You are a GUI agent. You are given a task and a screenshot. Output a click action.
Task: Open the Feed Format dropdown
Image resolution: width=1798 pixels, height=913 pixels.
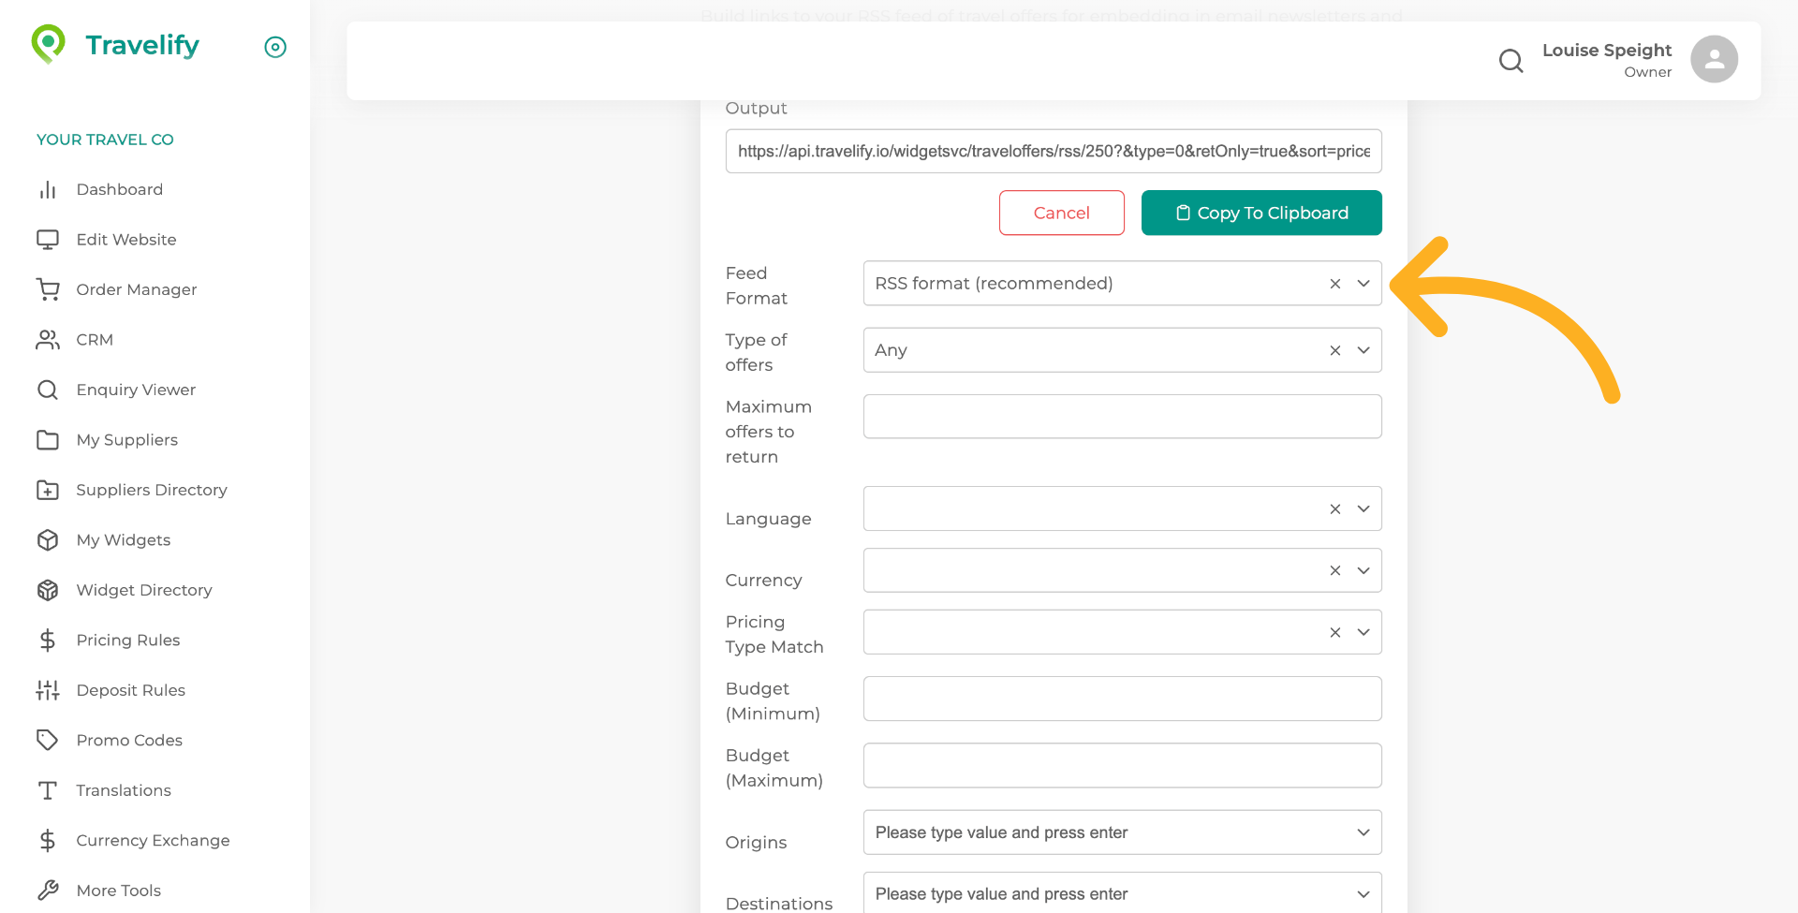coord(1363,283)
